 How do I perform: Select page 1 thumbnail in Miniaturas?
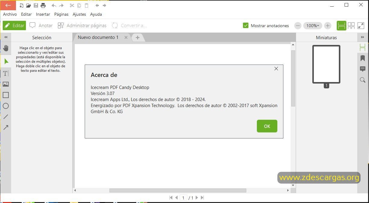coord(326,64)
